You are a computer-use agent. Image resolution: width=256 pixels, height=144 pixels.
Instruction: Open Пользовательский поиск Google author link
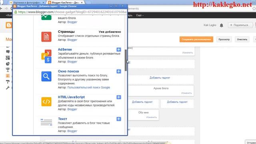pyautogui.click(x=89, y=88)
